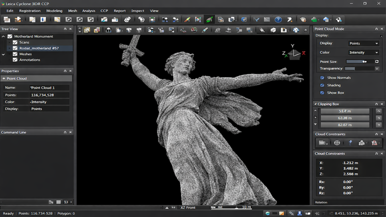Click the pin icon in viewport toolbar
The height and width of the screenshot is (217, 386).
tap(262, 30)
